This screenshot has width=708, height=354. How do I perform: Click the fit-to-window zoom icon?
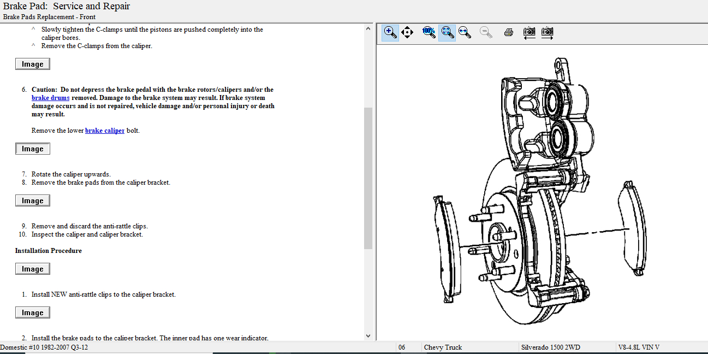pos(447,32)
